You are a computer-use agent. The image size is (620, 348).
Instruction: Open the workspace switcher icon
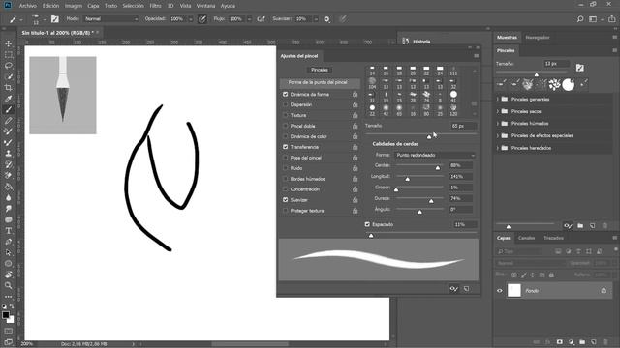tap(593, 19)
